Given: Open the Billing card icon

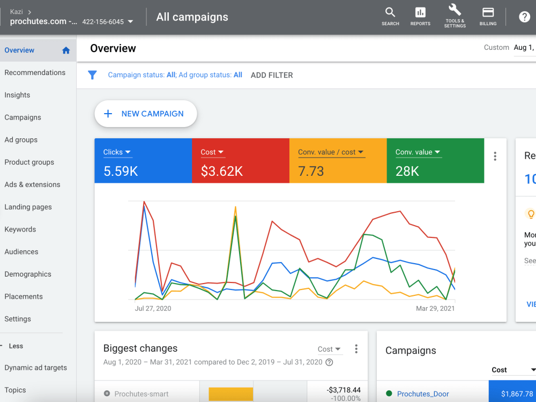Looking at the screenshot, I should point(488,17).
